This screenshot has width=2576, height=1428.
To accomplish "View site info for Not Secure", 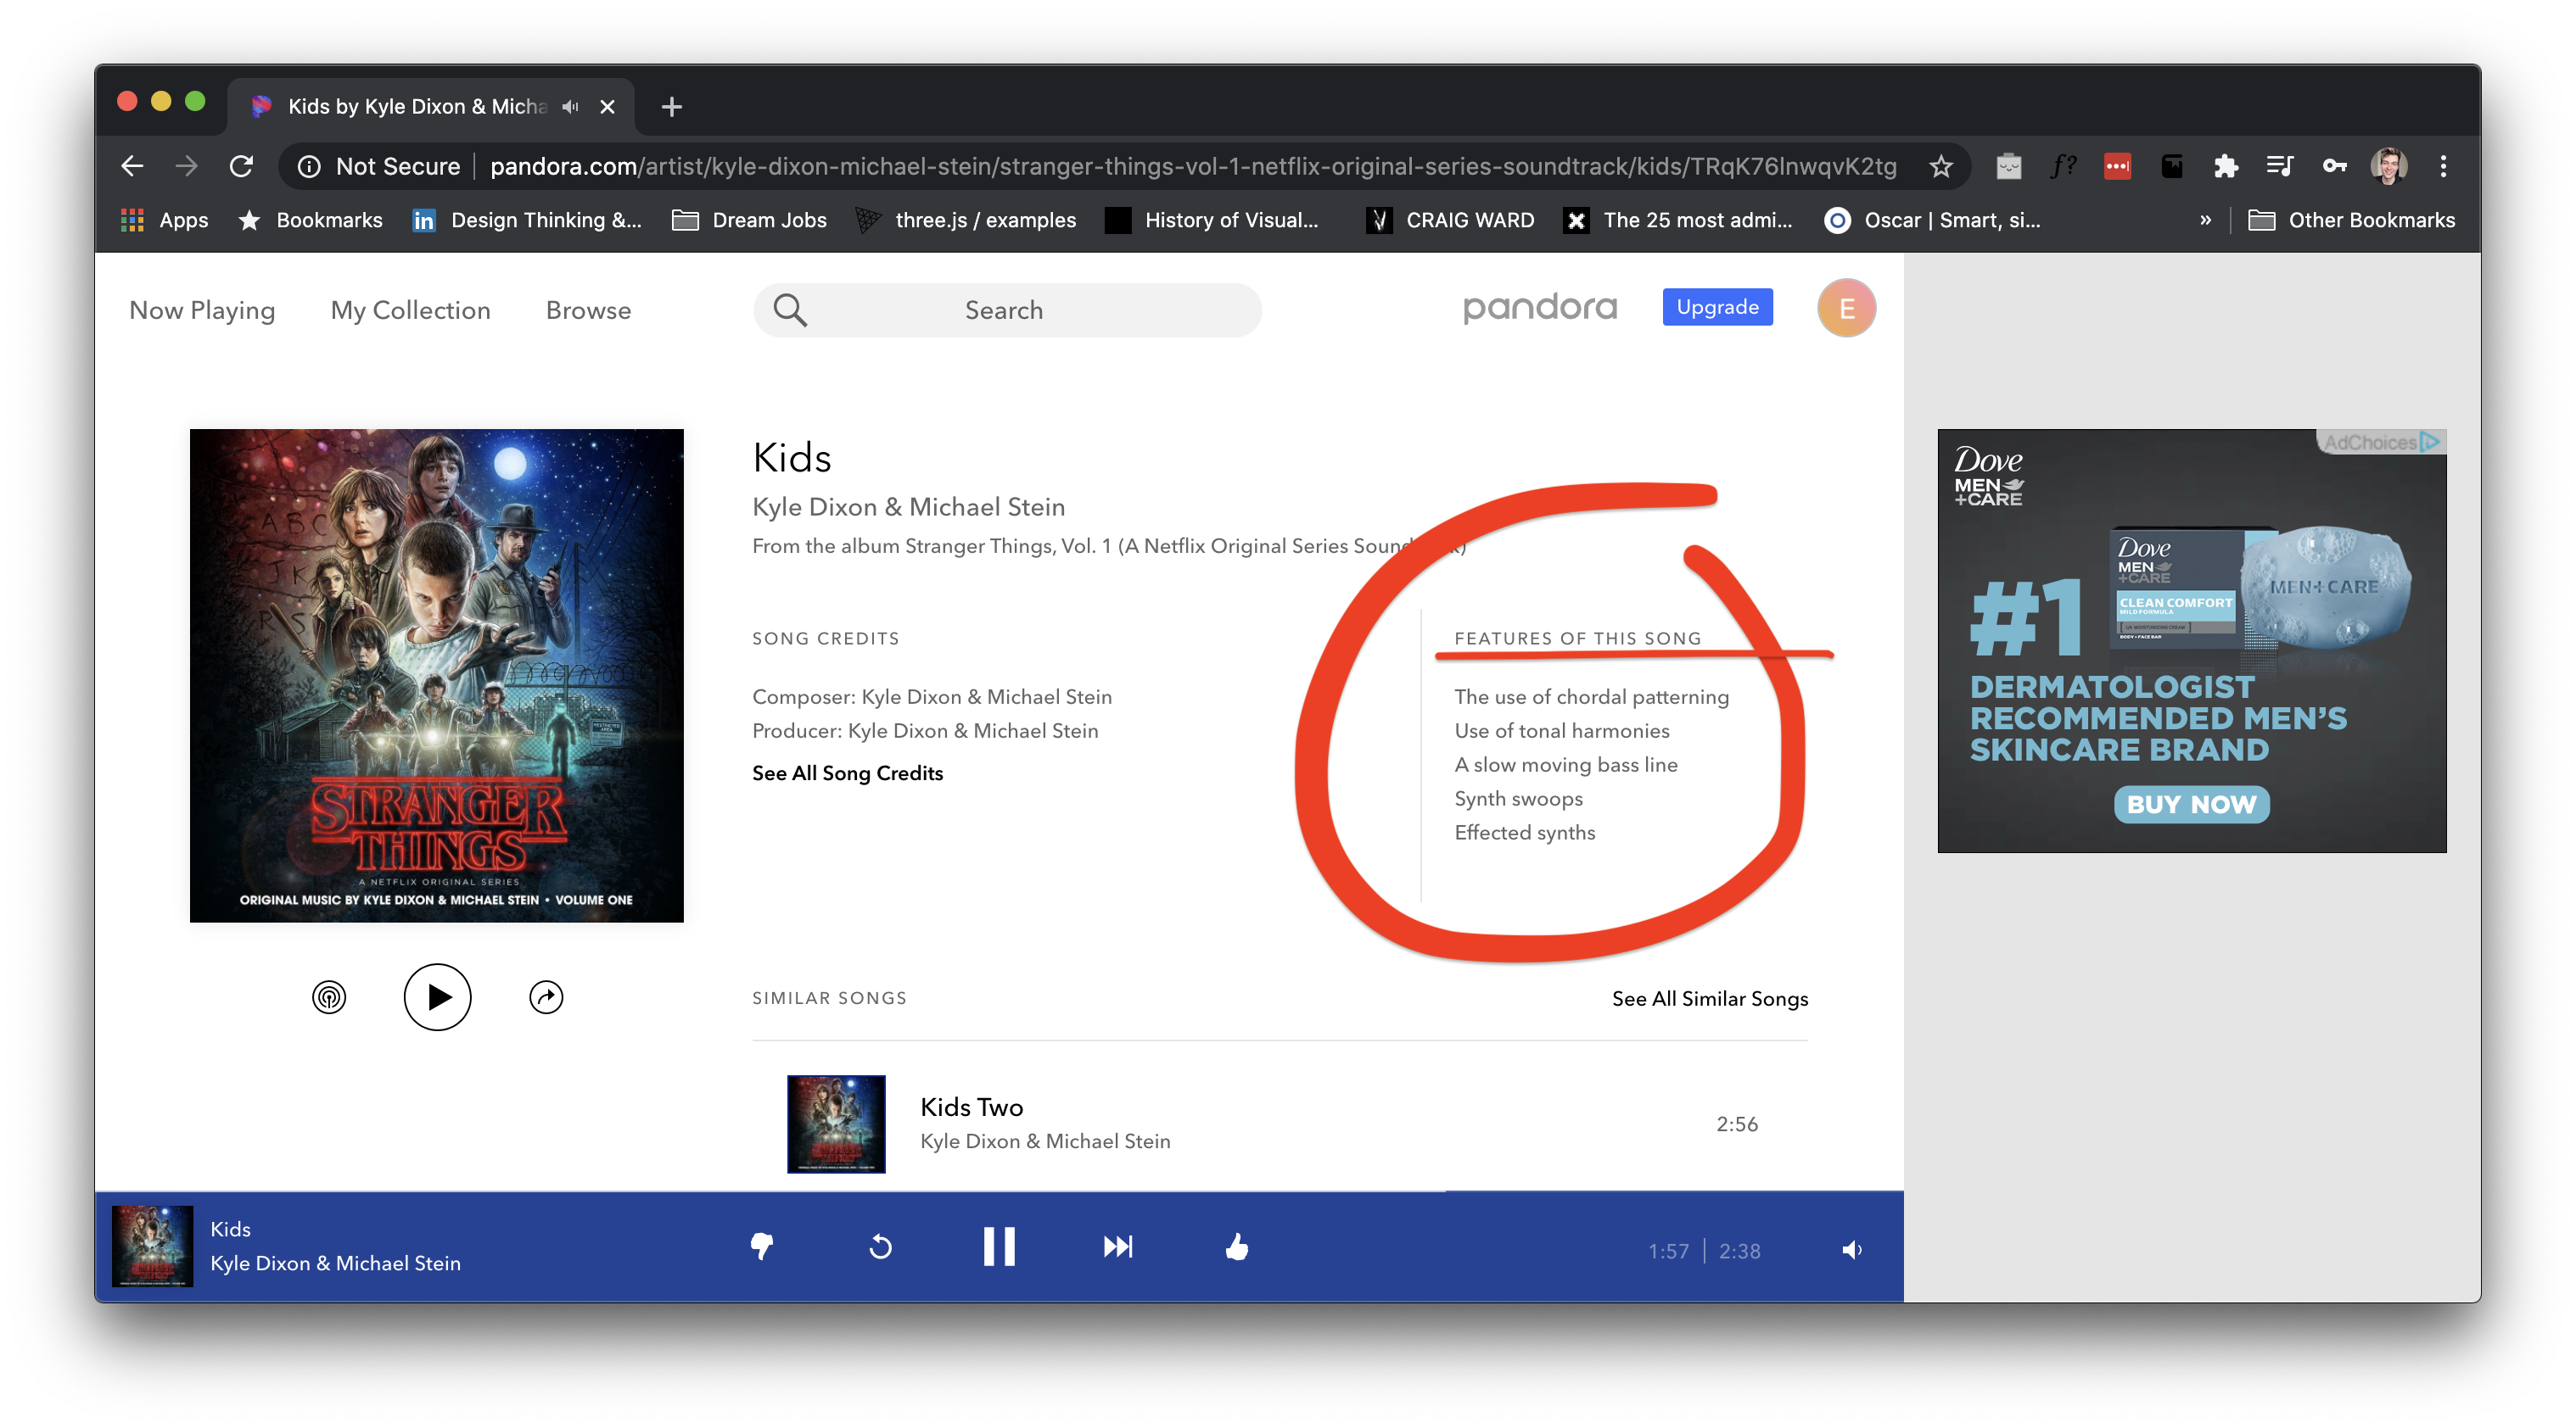I will tap(380, 166).
